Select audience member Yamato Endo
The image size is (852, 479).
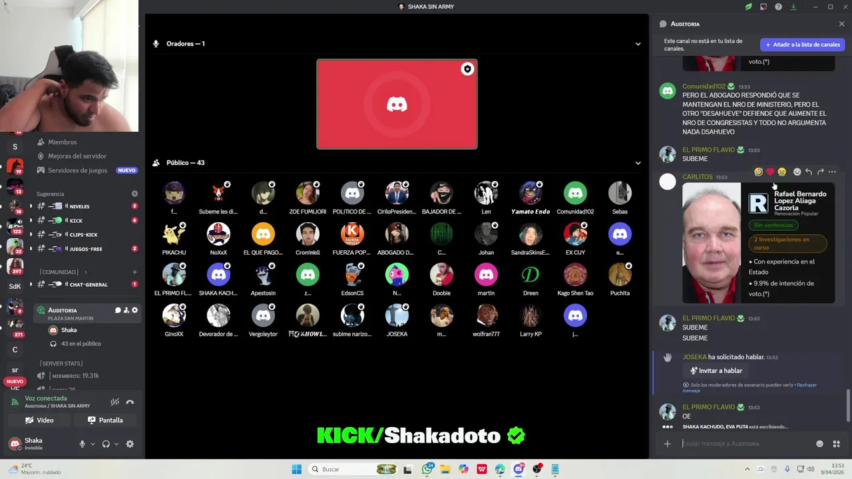(x=531, y=198)
